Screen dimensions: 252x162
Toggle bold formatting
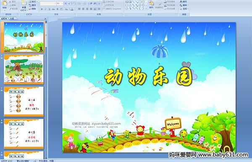pyautogui.click(x=42, y=9)
